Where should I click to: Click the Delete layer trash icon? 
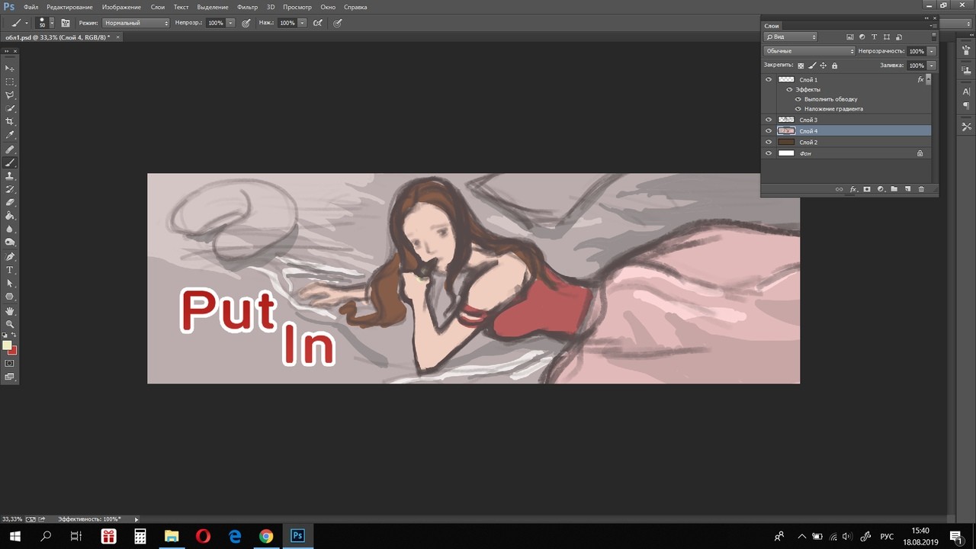pos(920,188)
